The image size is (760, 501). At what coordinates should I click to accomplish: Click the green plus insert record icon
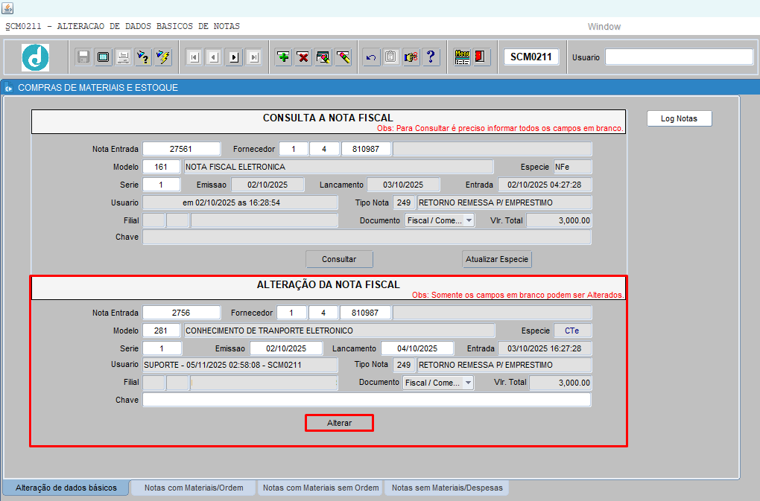283,57
